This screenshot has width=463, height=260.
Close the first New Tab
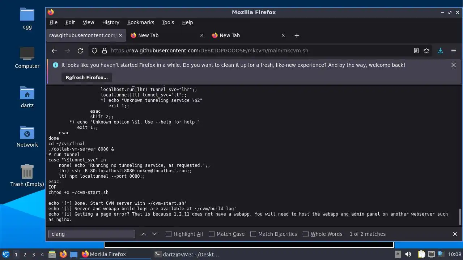click(202, 35)
